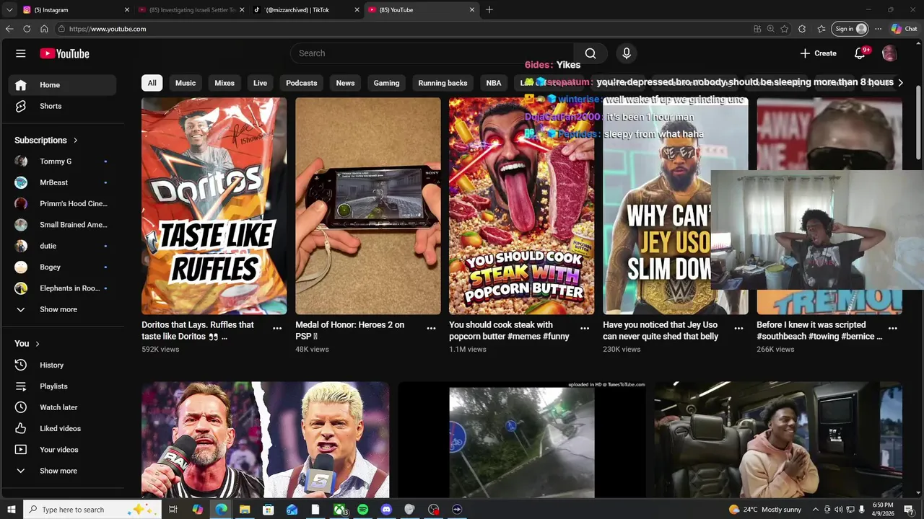
Task: Go to Home in the sidebar
Action: (x=62, y=85)
